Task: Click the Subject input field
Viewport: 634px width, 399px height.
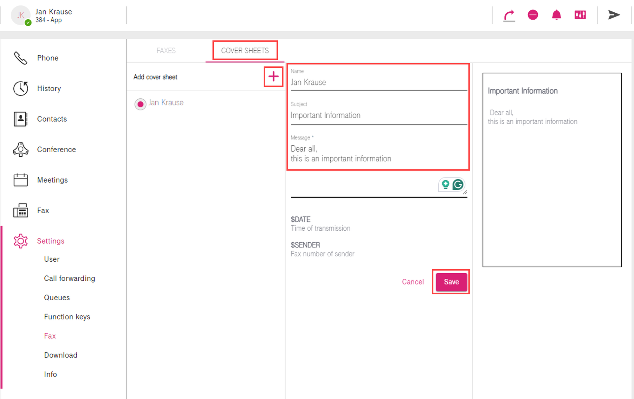Action: point(378,115)
